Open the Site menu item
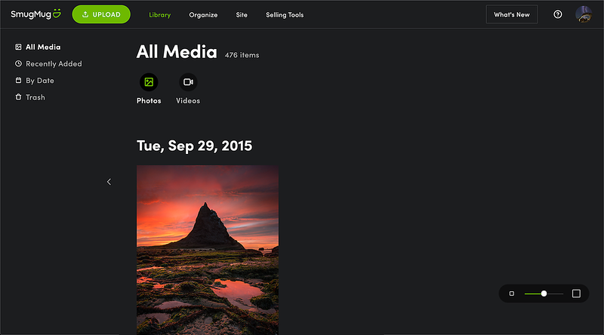604x335 pixels. [x=242, y=15]
